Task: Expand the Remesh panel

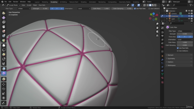Action: [x=179, y=55]
